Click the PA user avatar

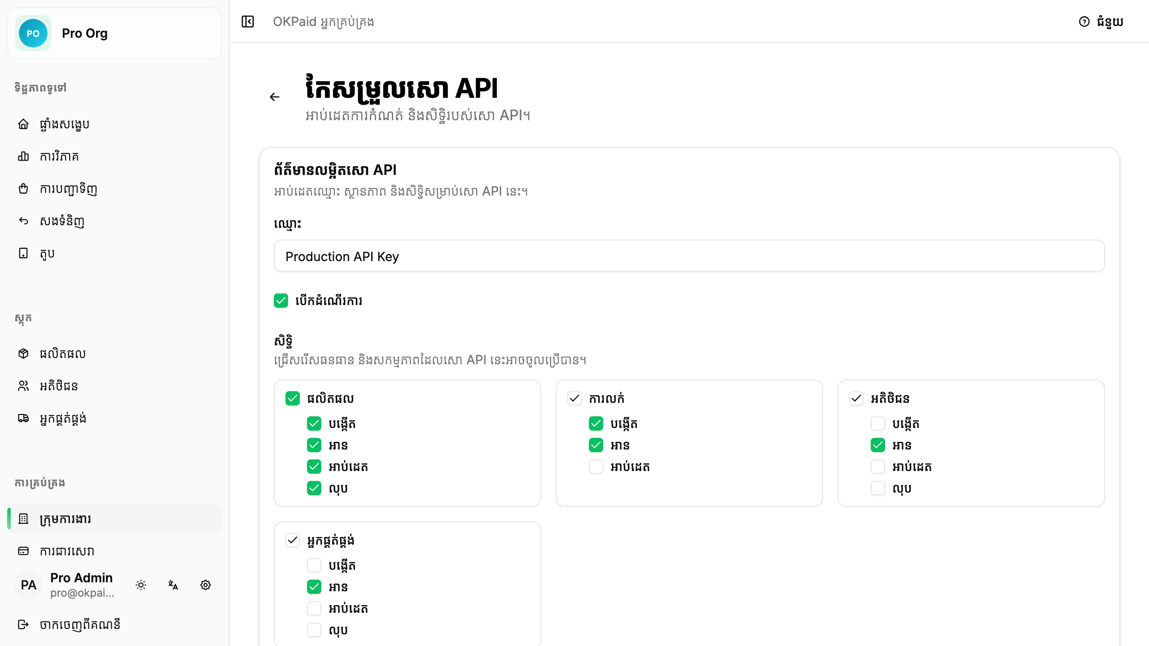pos(29,585)
